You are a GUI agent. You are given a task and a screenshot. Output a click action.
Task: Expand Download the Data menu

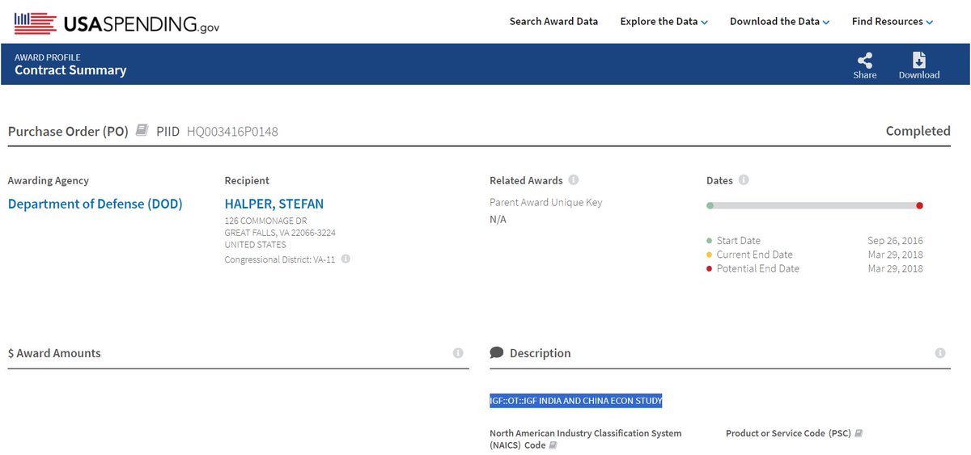click(779, 22)
